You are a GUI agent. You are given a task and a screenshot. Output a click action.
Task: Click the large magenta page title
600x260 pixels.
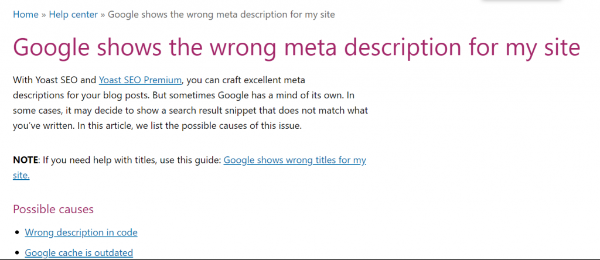(296, 47)
